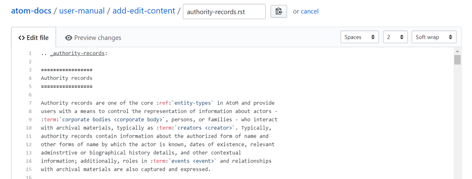Place cursor in '_authority-records:' label text

tap(79, 53)
